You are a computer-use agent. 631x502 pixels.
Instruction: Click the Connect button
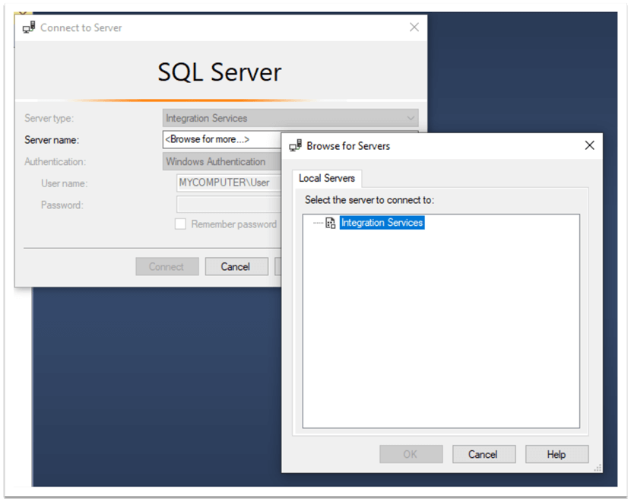pos(166,266)
